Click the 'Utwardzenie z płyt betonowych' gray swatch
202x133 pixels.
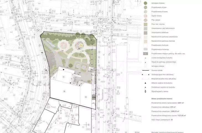click(146, 29)
